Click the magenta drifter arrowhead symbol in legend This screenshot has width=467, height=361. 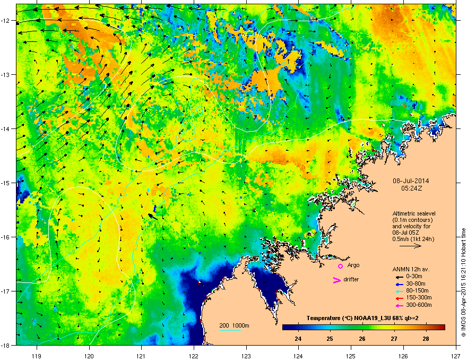pyautogui.click(x=337, y=280)
